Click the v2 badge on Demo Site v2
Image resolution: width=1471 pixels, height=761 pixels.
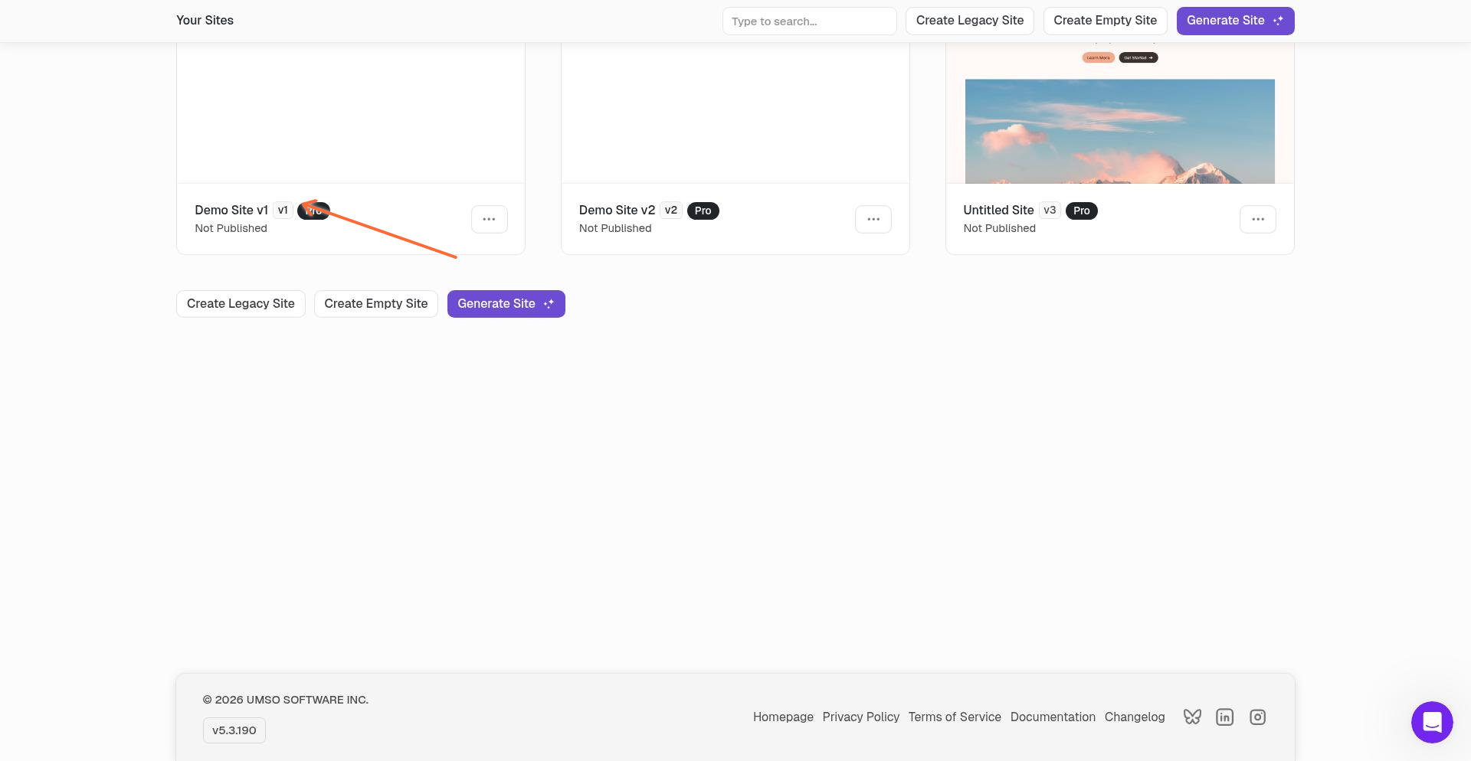click(670, 210)
